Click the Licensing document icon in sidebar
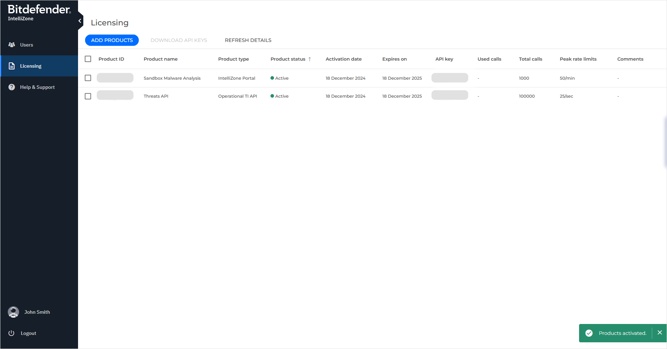667x349 pixels. point(12,66)
